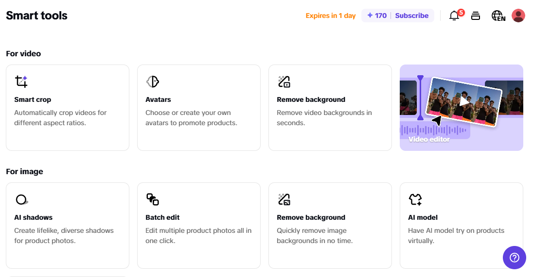Click the Batch edit icon
Screen dimensions: 533x277
(153, 199)
